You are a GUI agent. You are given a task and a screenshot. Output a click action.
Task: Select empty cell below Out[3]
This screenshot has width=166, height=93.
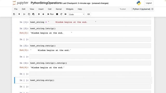pyautogui.click(x=90, y=57)
